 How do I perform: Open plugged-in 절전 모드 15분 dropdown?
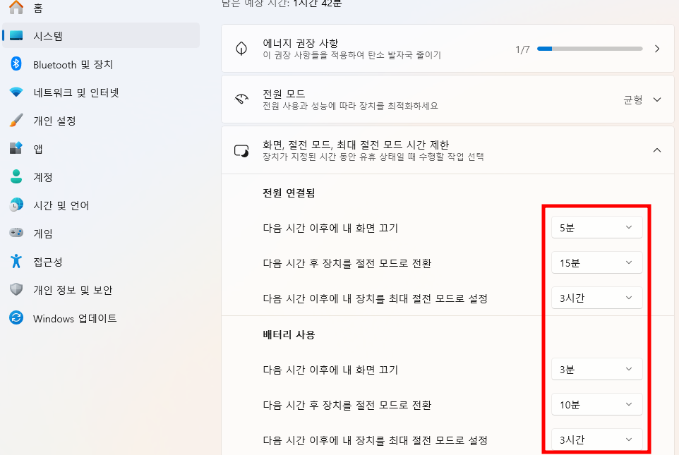coord(596,263)
